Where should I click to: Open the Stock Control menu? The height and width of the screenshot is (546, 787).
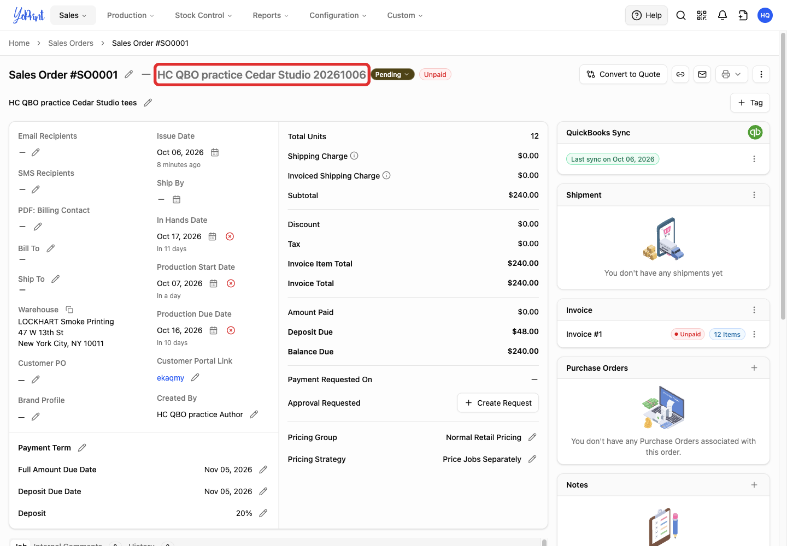click(203, 15)
